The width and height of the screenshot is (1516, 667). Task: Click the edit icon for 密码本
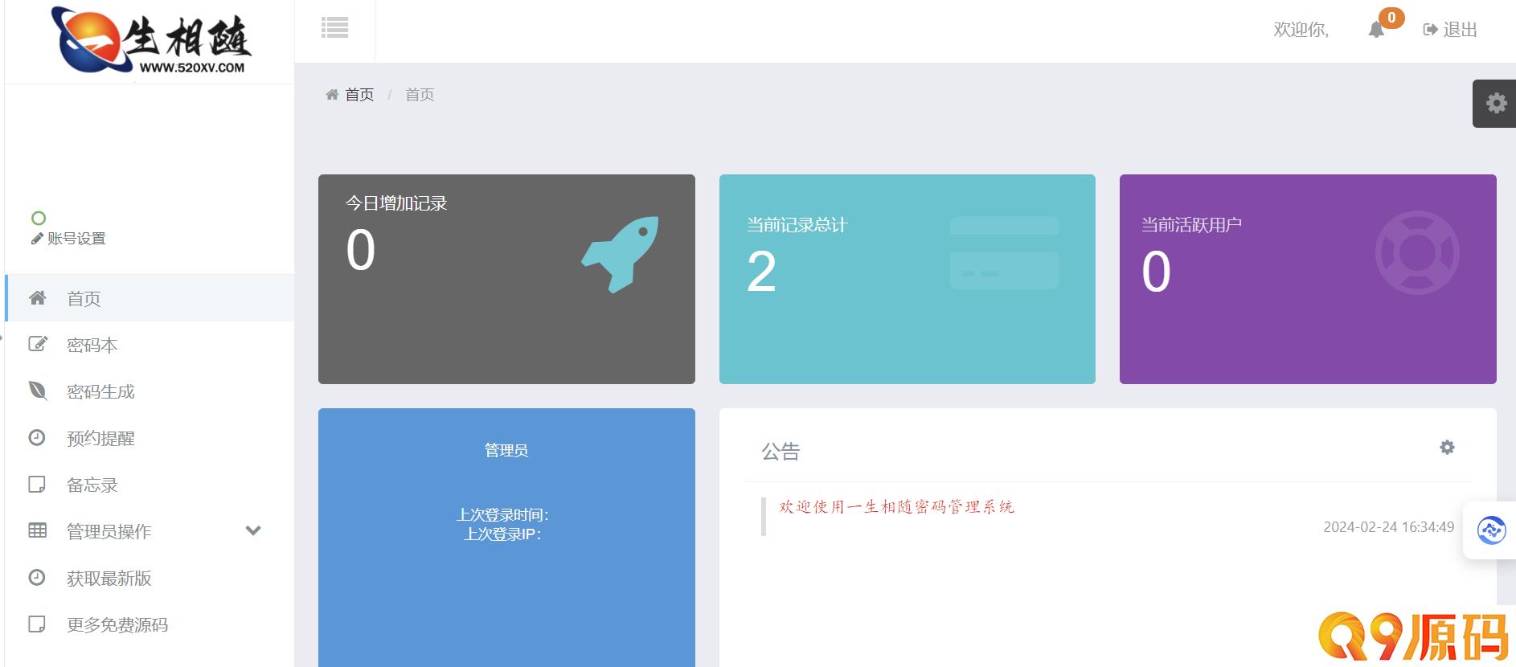click(x=38, y=344)
